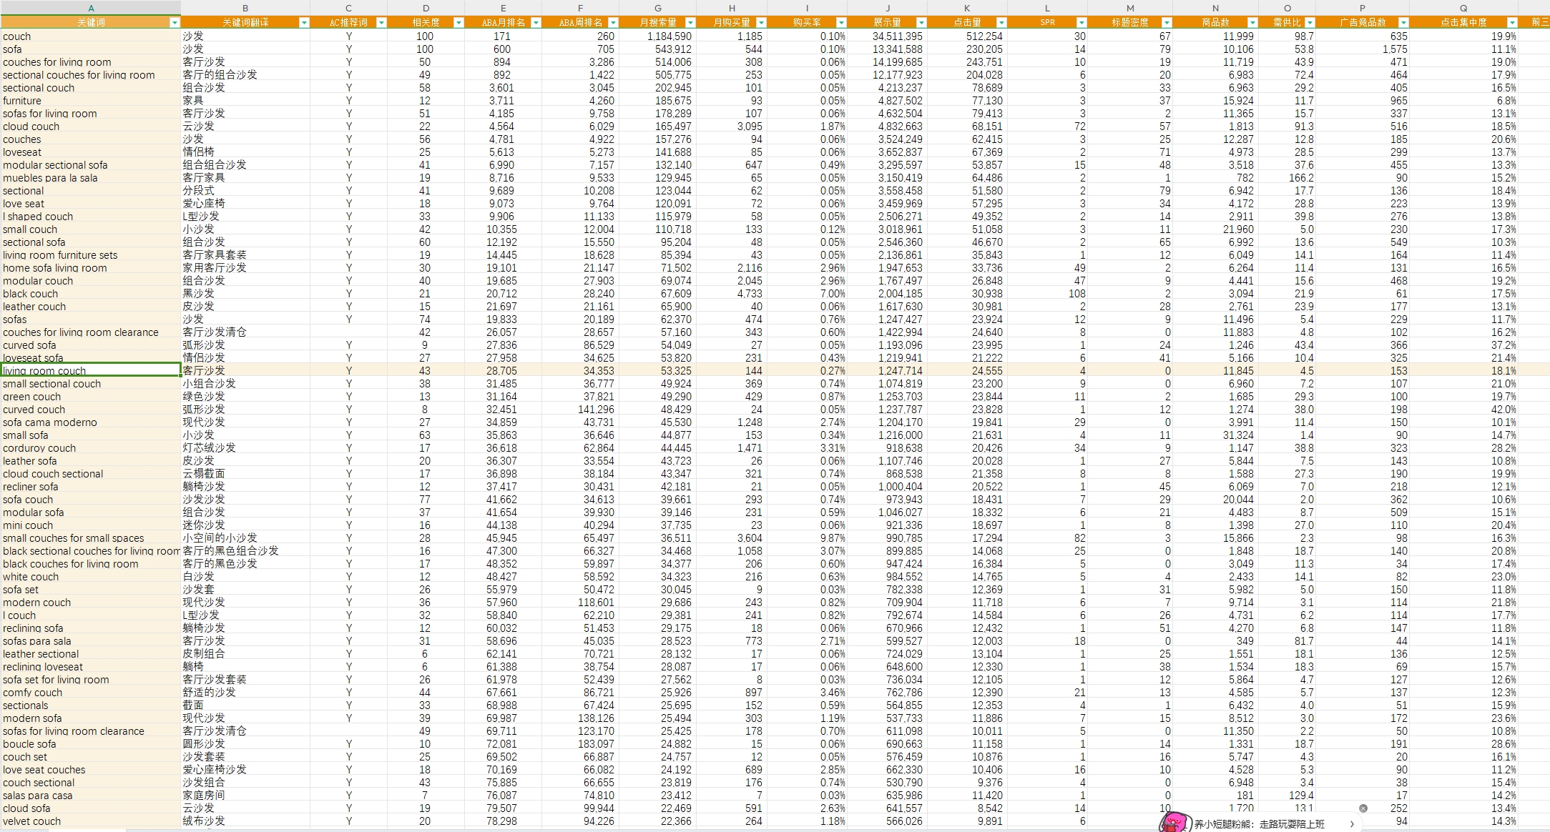Open the 广告竞品数 filter dropdown
The width and height of the screenshot is (1550, 832).
point(1403,23)
